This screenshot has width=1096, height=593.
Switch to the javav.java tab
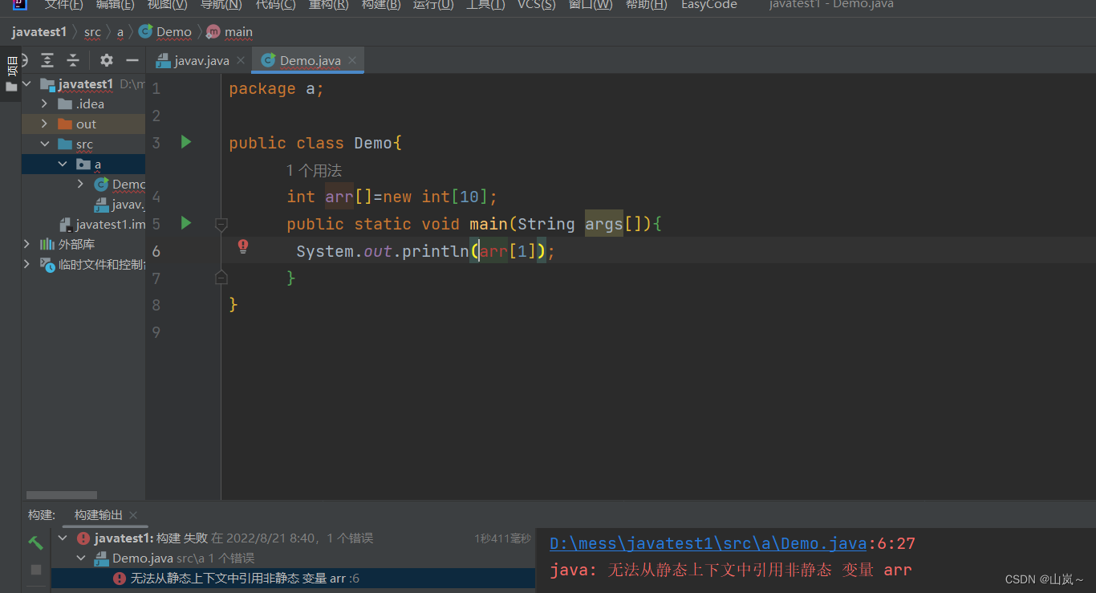point(200,60)
